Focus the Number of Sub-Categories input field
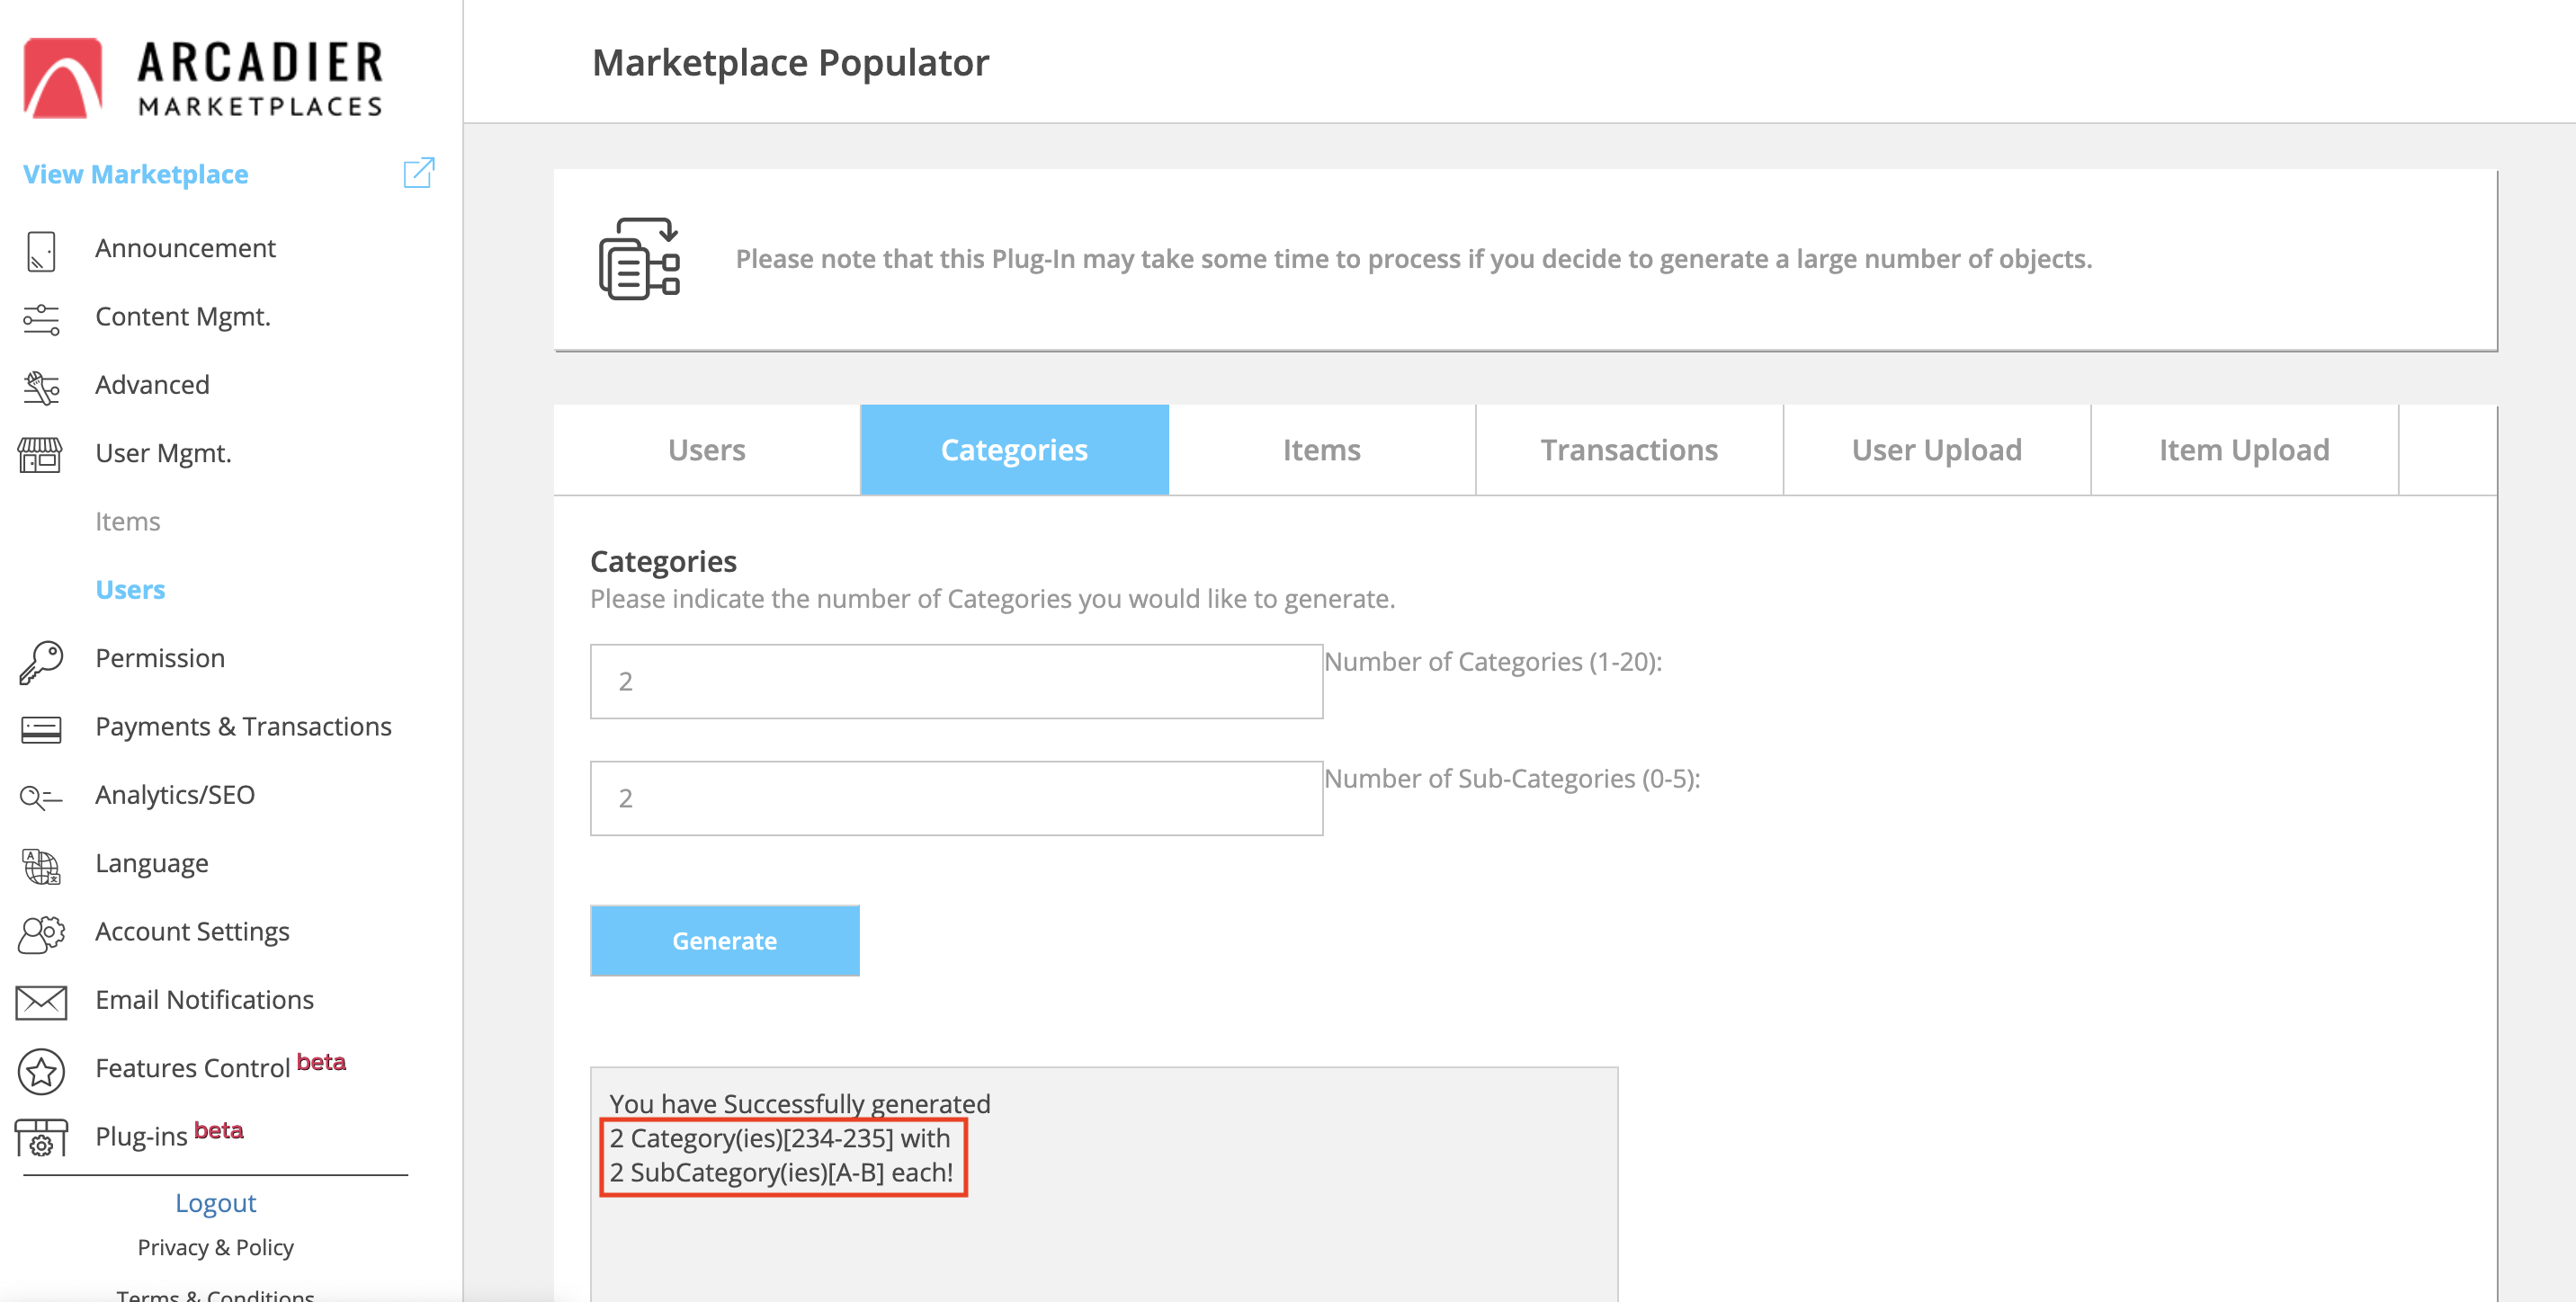 pos(955,798)
